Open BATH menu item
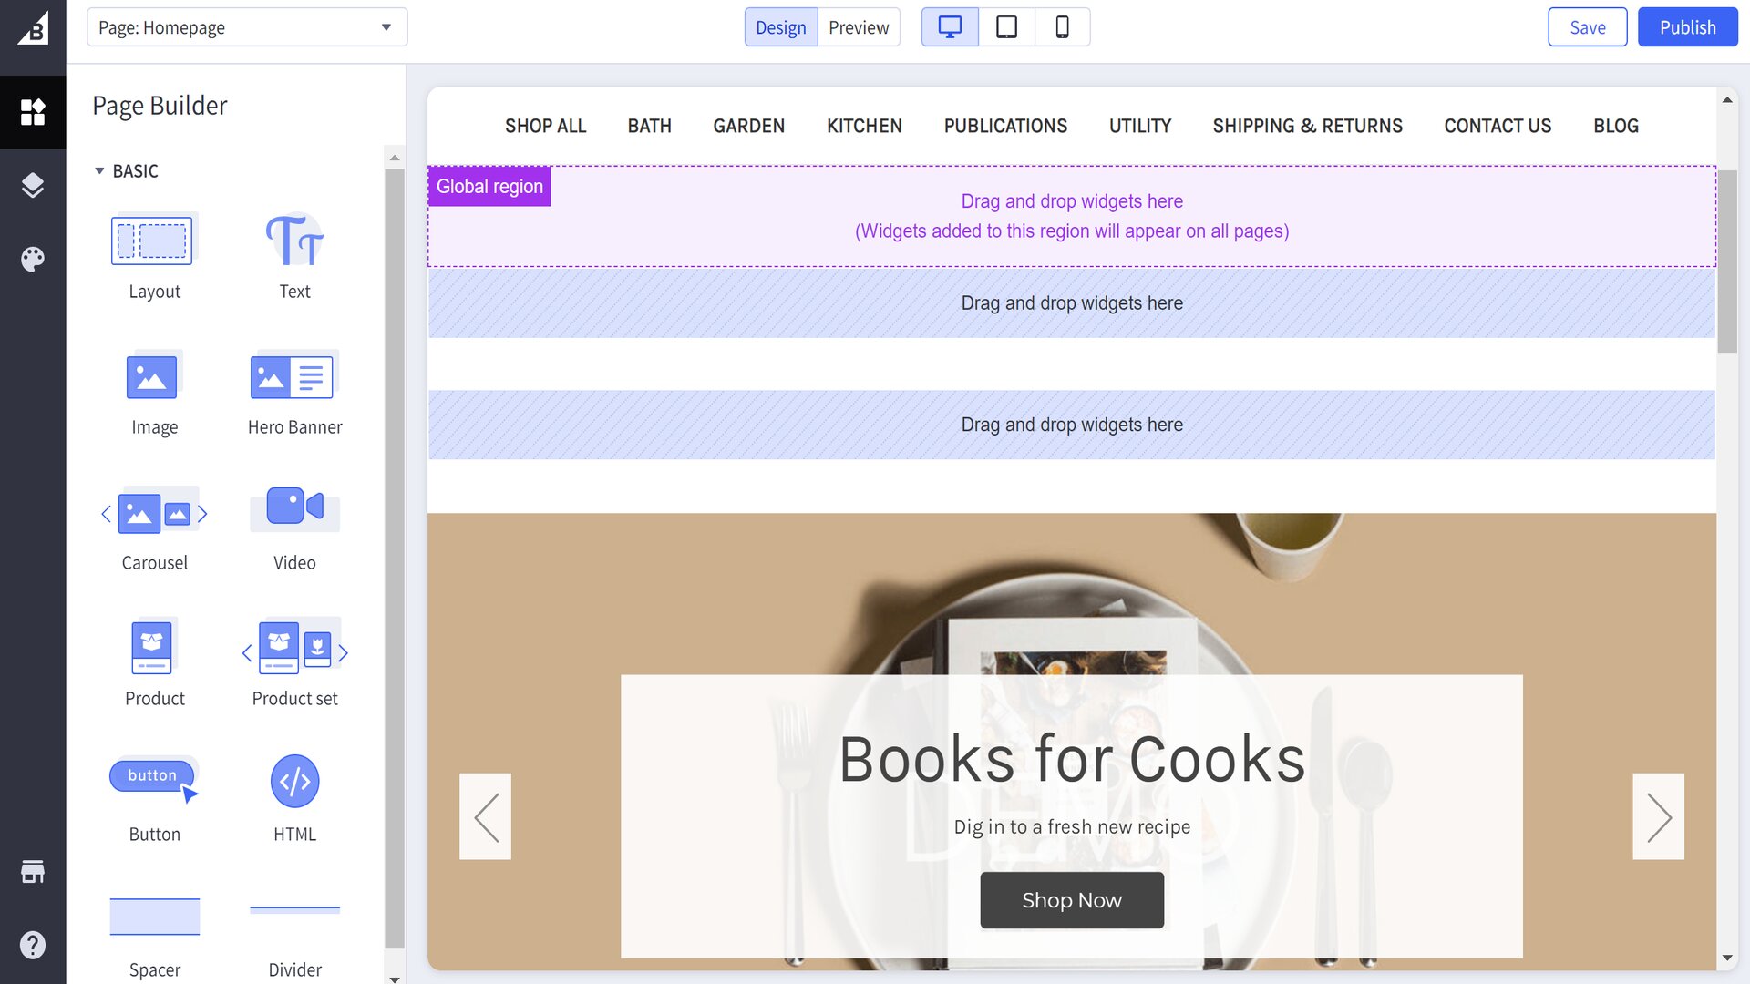Image resolution: width=1750 pixels, height=984 pixels. pos(649,126)
